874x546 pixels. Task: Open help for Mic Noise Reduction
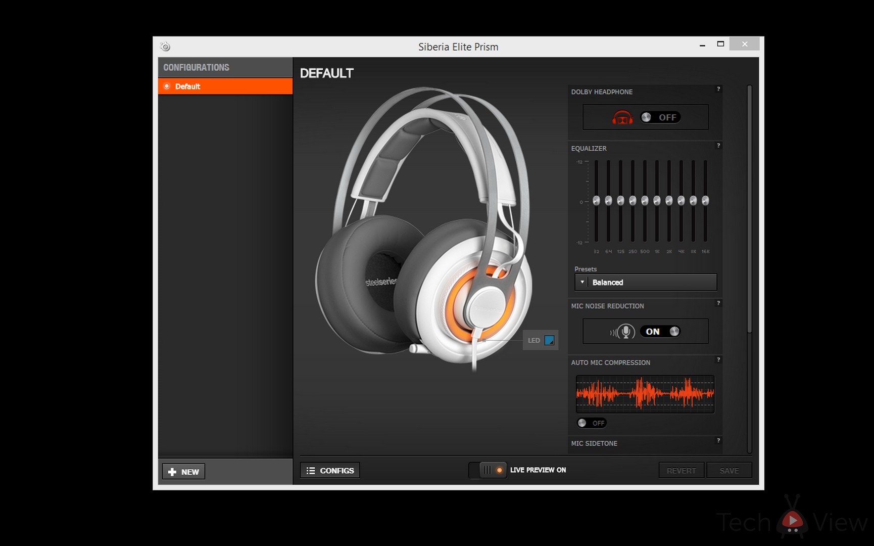point(718,303)
